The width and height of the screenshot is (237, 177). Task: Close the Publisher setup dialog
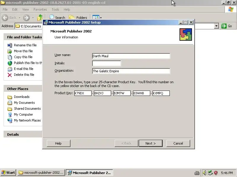[x=191, y=22]
